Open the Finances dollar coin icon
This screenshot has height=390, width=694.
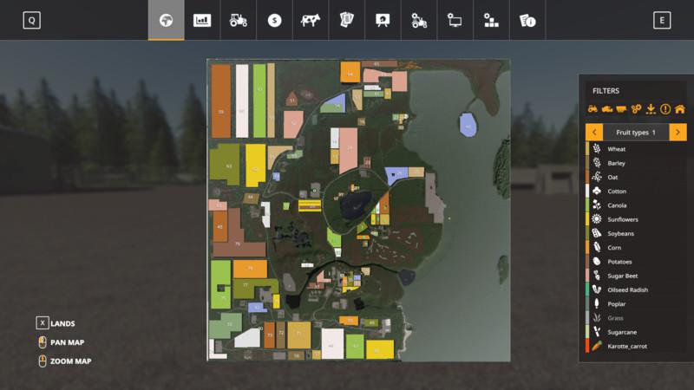pyautogui.click(x=275, y=20)
